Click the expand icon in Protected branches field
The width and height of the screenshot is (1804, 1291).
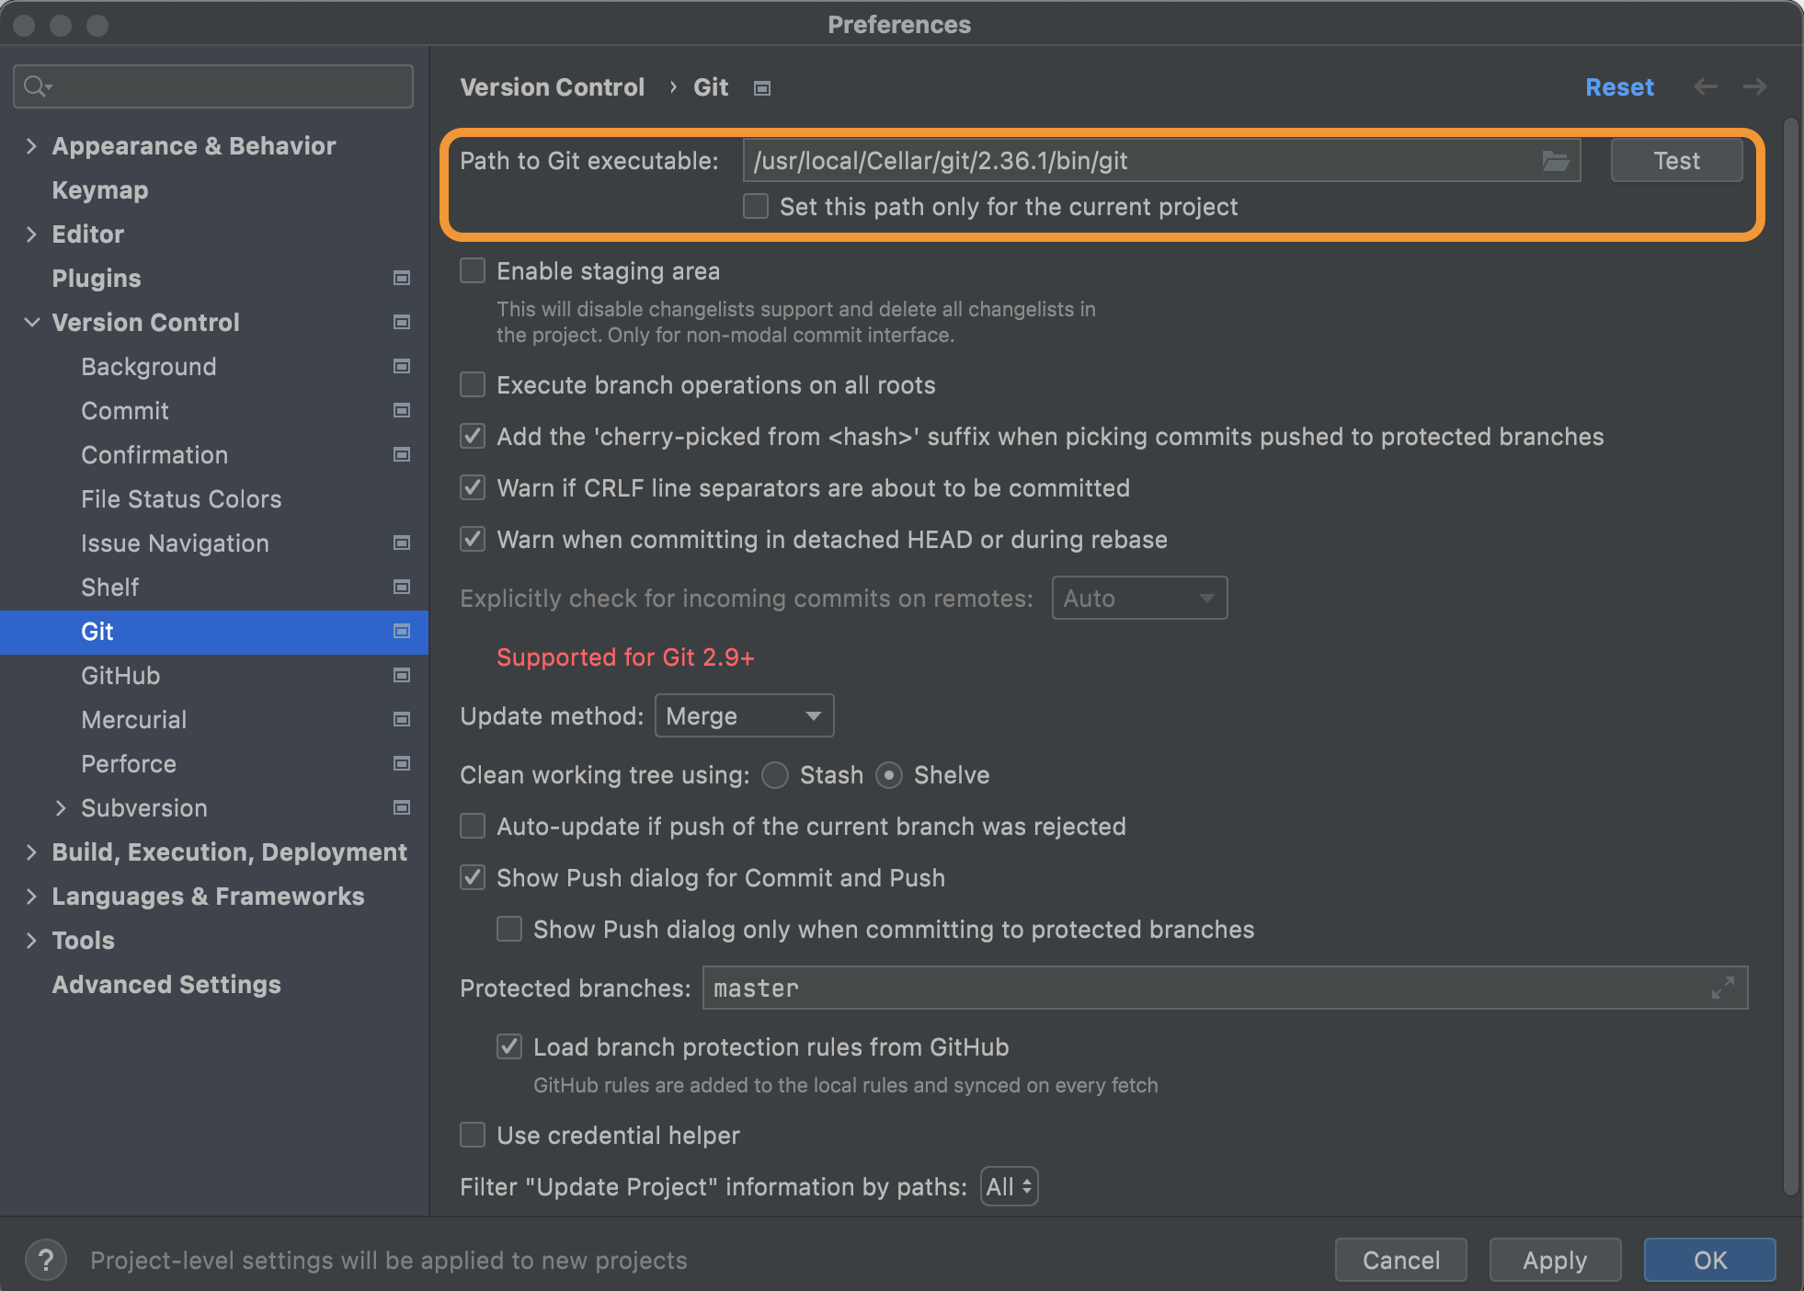1723,988
